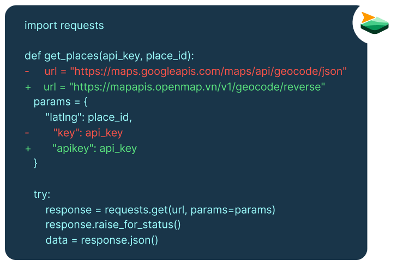Click the removed googleapis geocode URL

click(208, 72)
